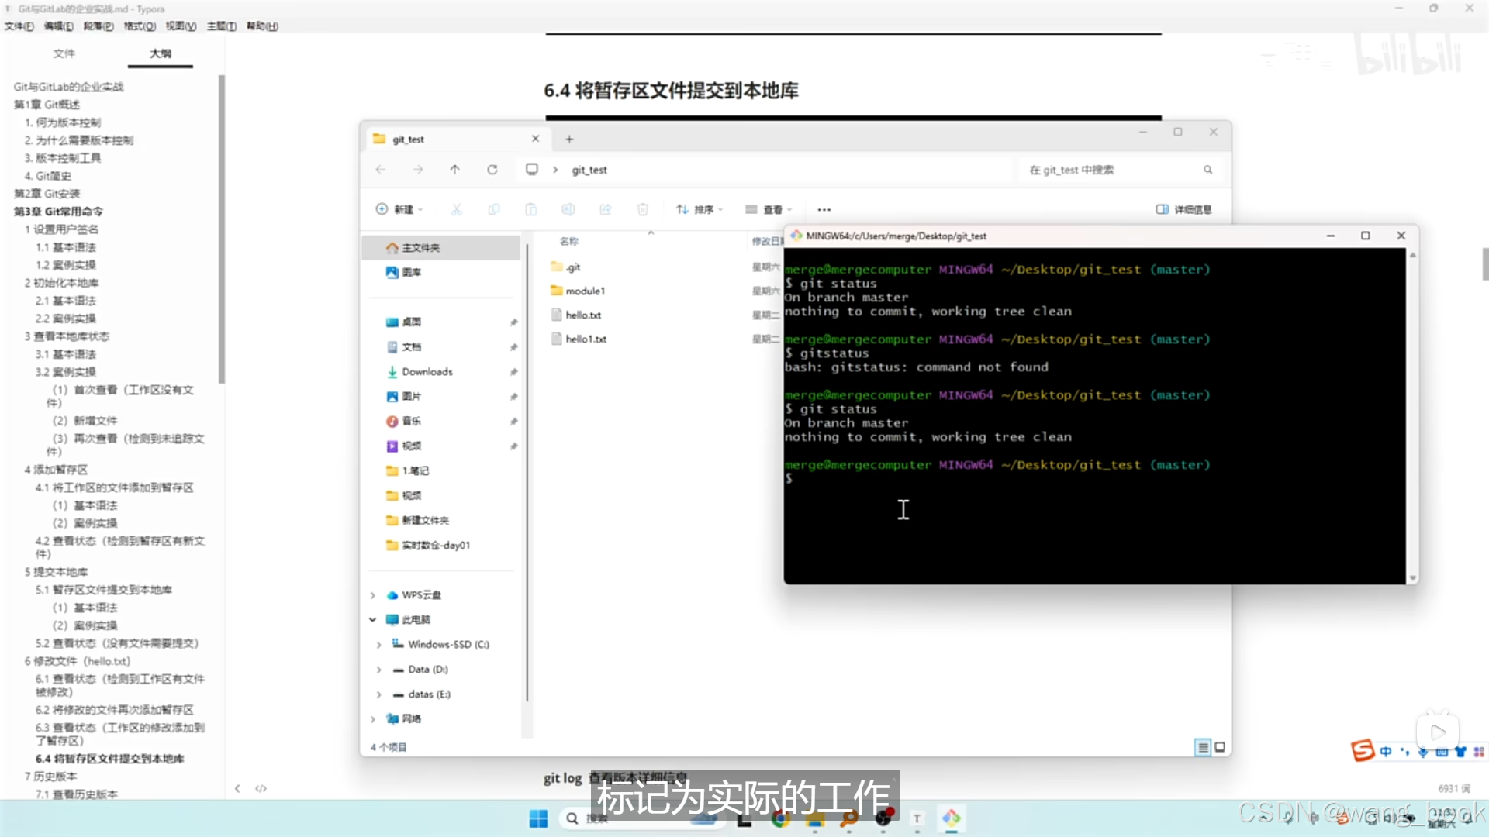Click the 名称 column header
The height and width of the screenshot is (837, 1489).
pyautogui.click(x=569, y=242)
